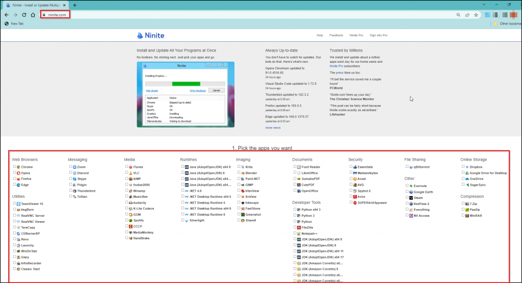Tick the KeePass 2 checkbox

407,203
